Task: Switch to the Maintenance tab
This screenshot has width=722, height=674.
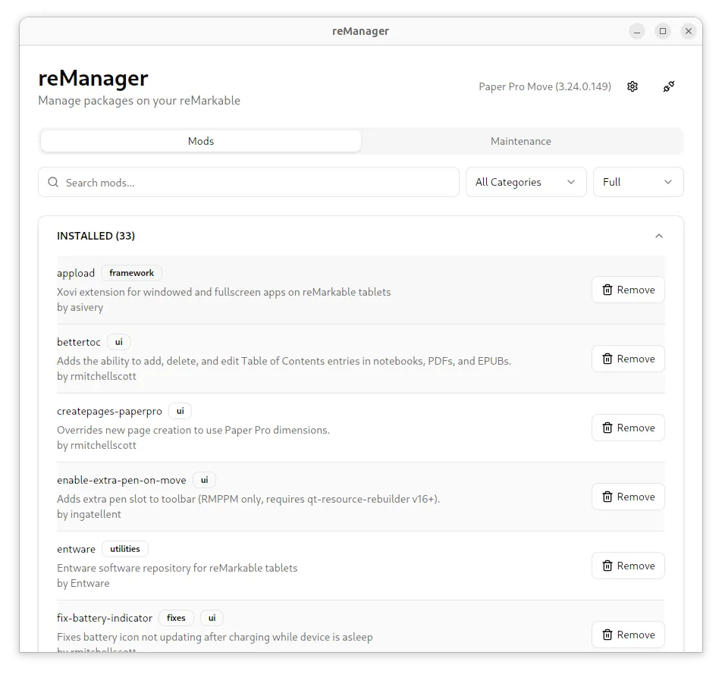Action: pos(521,141)
